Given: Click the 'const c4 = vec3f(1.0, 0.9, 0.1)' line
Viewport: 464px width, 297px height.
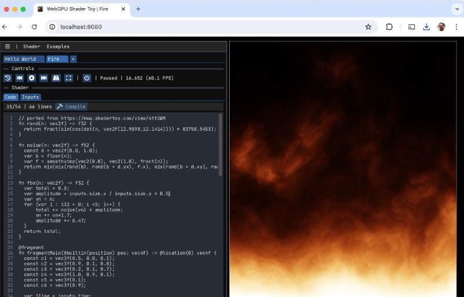Looking at the screenshot, I should coord(69,274).
